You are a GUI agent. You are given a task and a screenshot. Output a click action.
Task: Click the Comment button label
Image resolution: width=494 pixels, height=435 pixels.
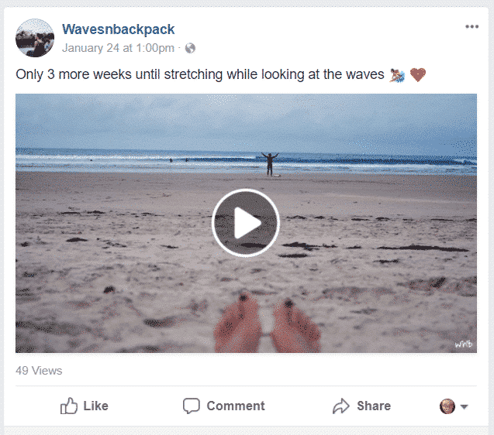236,406
